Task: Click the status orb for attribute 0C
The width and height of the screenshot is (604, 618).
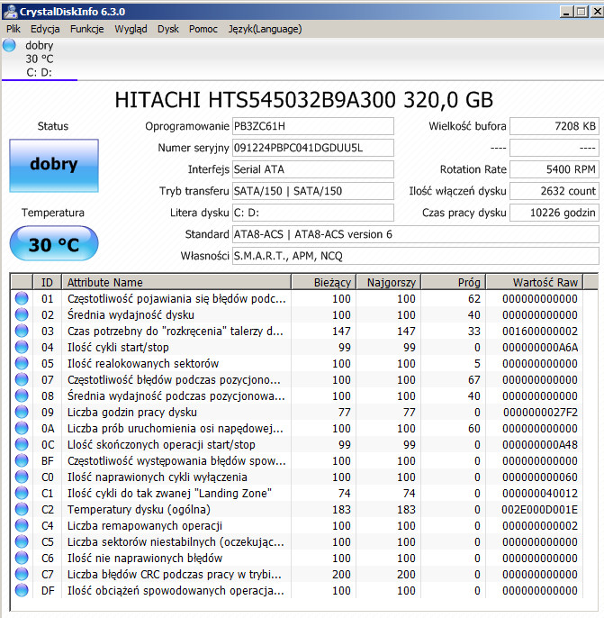Action: tap(22, 444)
